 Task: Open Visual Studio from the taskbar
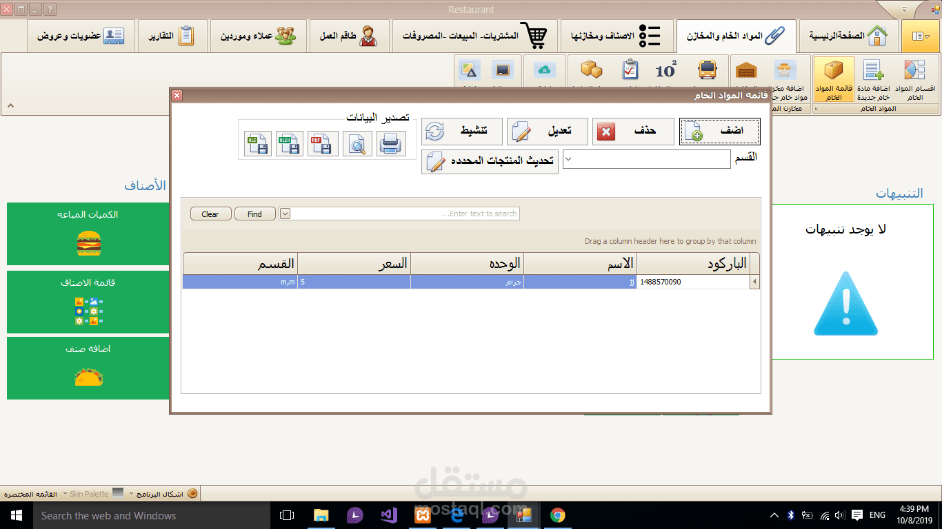pos(389,515)
